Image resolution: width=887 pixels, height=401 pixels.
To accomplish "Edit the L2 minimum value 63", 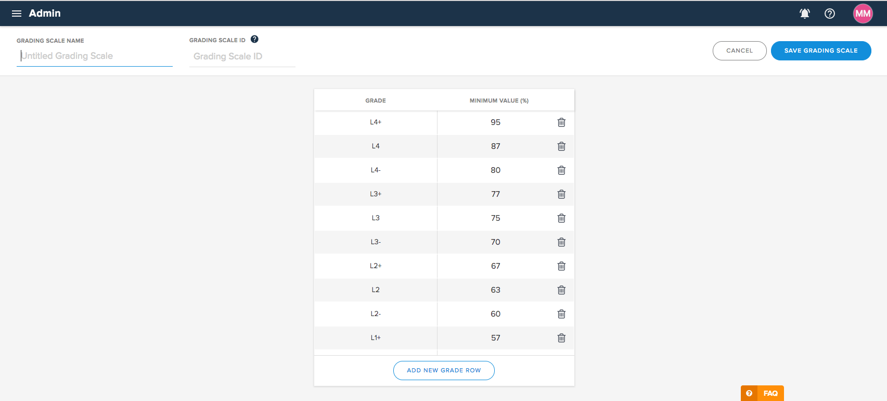I will point(495,290).
